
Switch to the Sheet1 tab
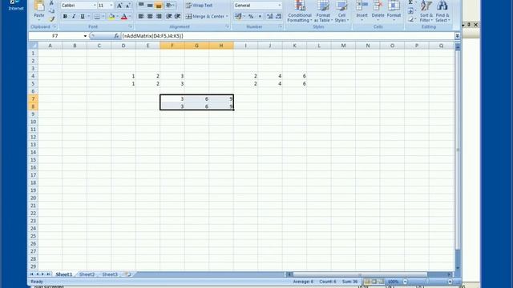[64, 274]
